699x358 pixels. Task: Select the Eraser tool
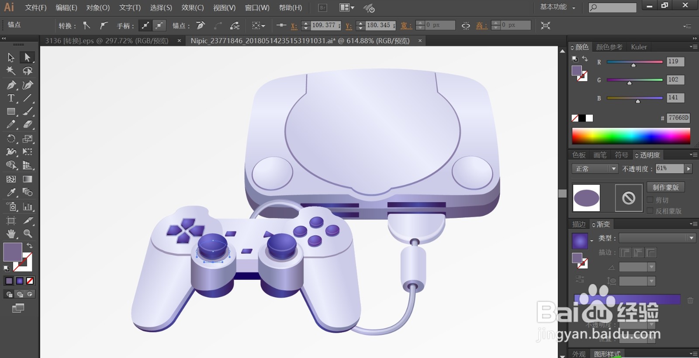[x=27, y=124]
